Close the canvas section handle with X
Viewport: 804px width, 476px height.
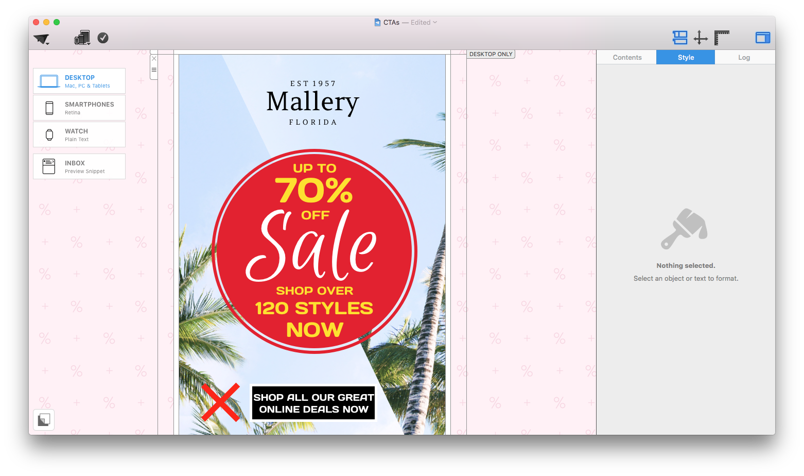click(154, 59)
